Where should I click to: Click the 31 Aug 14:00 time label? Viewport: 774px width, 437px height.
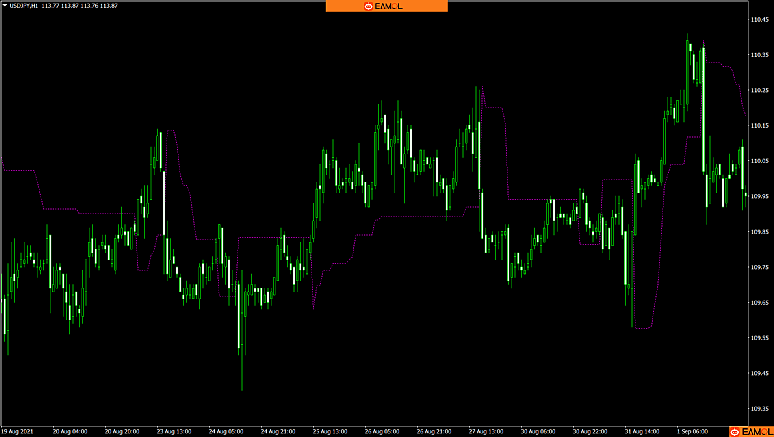(642, 431)
